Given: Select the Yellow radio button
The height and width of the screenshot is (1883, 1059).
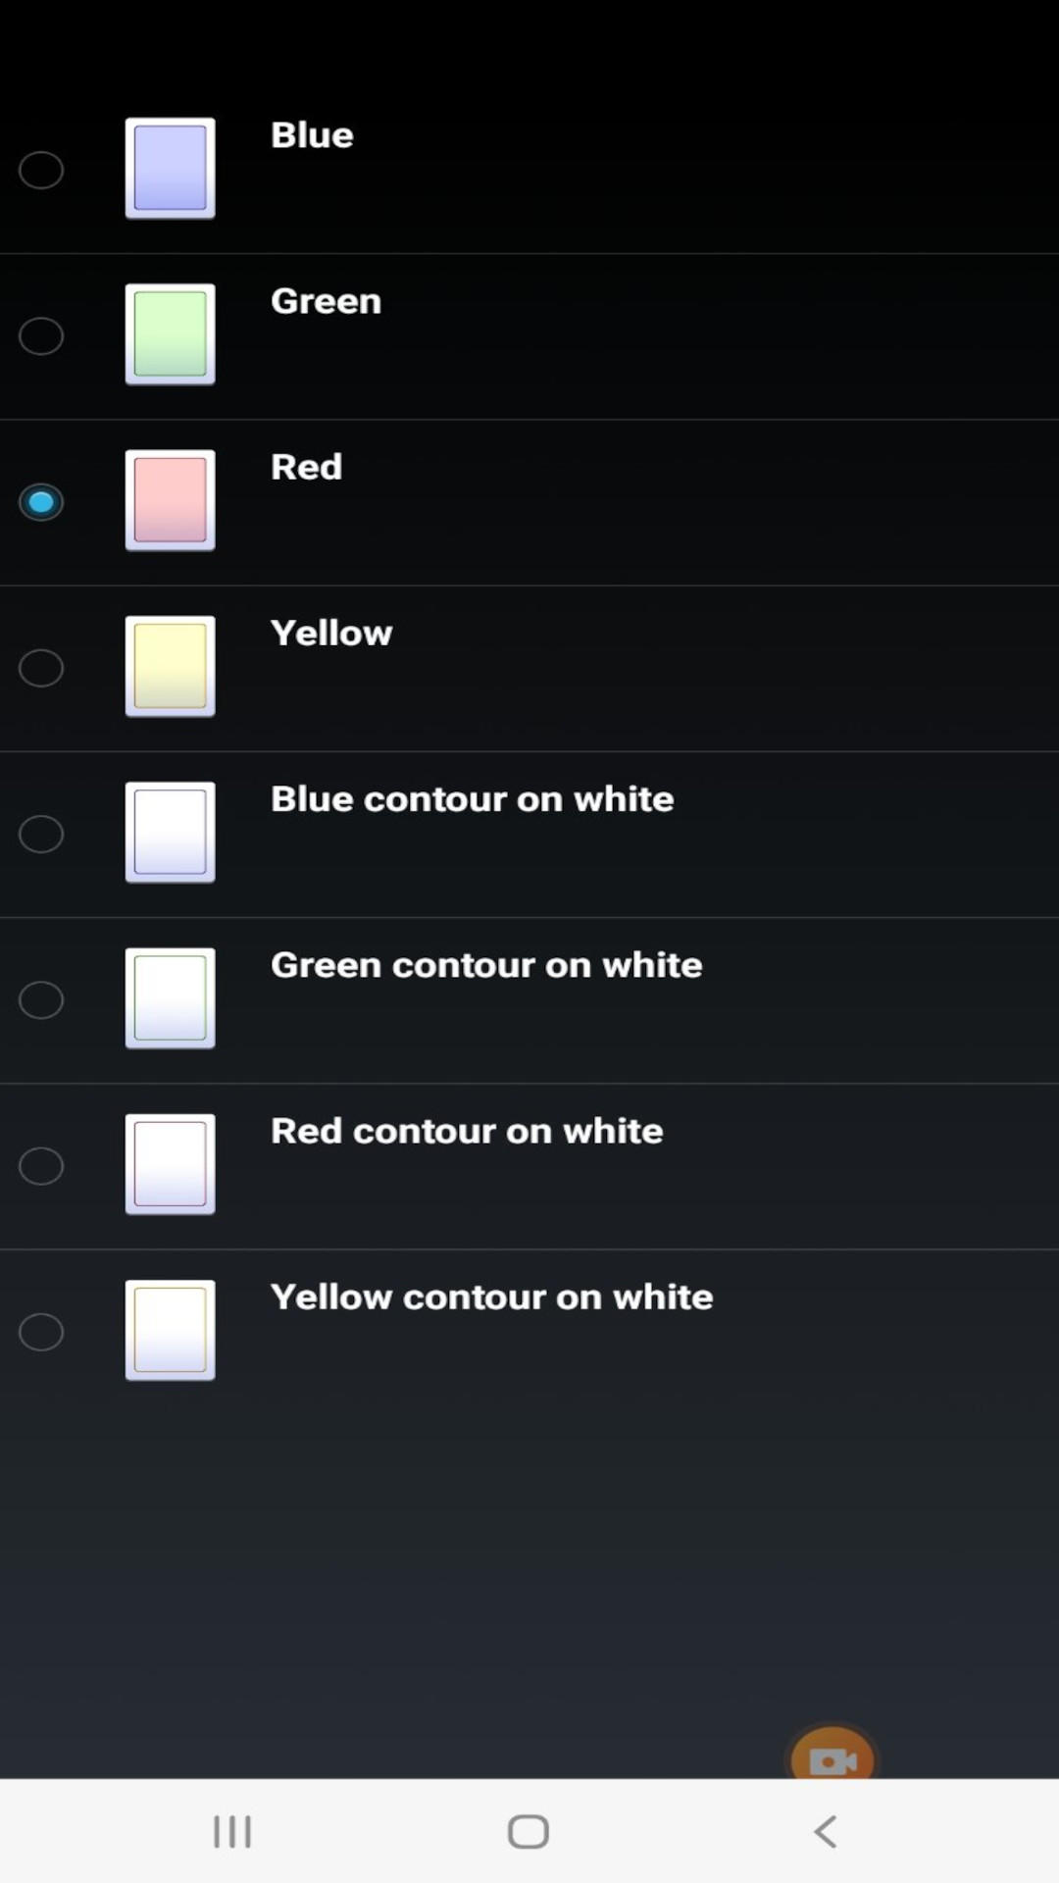Looking at the screenshot, I should point(41,668).
